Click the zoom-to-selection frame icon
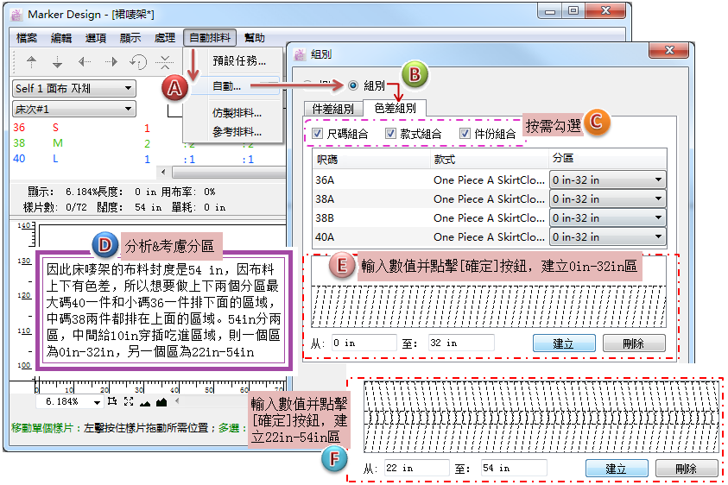The image size is (728, 485). tap(112, 402)
